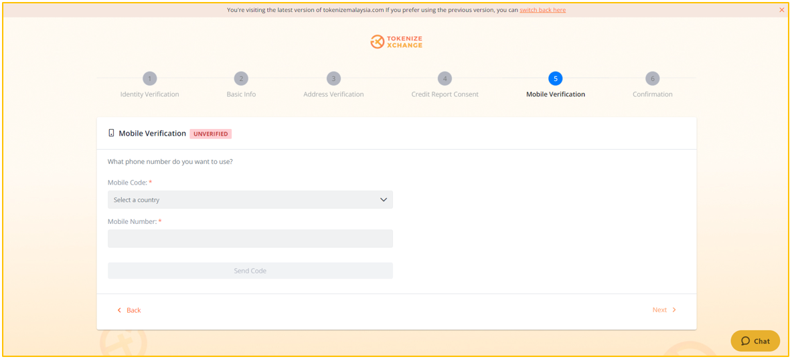Viewport: 792px width, 359px height.
Task: Click the active step 5 circle
Action: point(556,79)
